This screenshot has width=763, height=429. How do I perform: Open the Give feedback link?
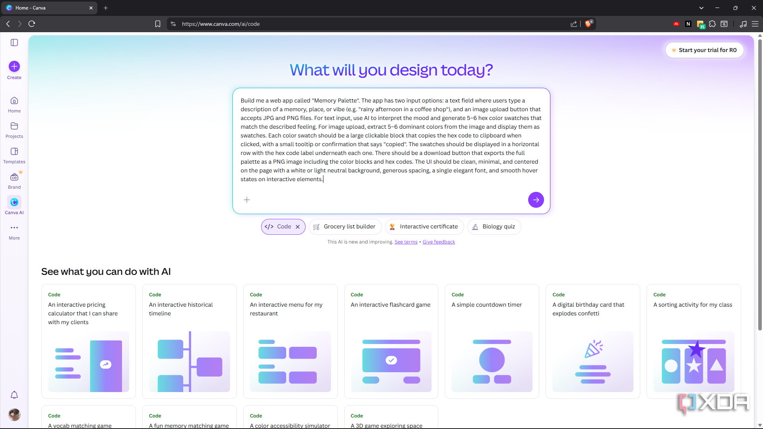pos(439,242)
